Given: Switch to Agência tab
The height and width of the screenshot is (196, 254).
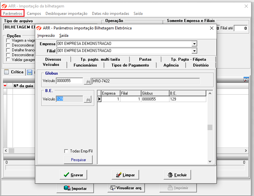Looking at the screenshot, I should [171, 65].
